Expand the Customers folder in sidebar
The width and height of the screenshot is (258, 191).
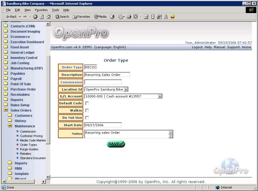click(23, 115)
